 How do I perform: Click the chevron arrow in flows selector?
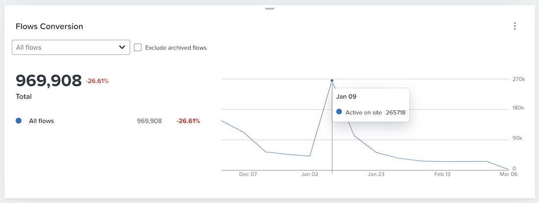coord(122,48)
